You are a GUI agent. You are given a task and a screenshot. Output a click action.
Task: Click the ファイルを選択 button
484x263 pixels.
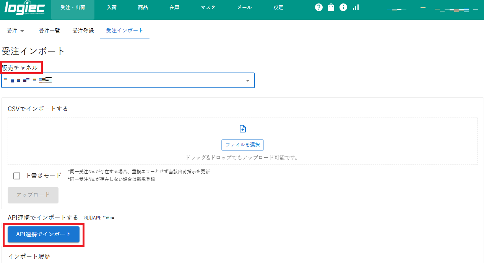242,145
